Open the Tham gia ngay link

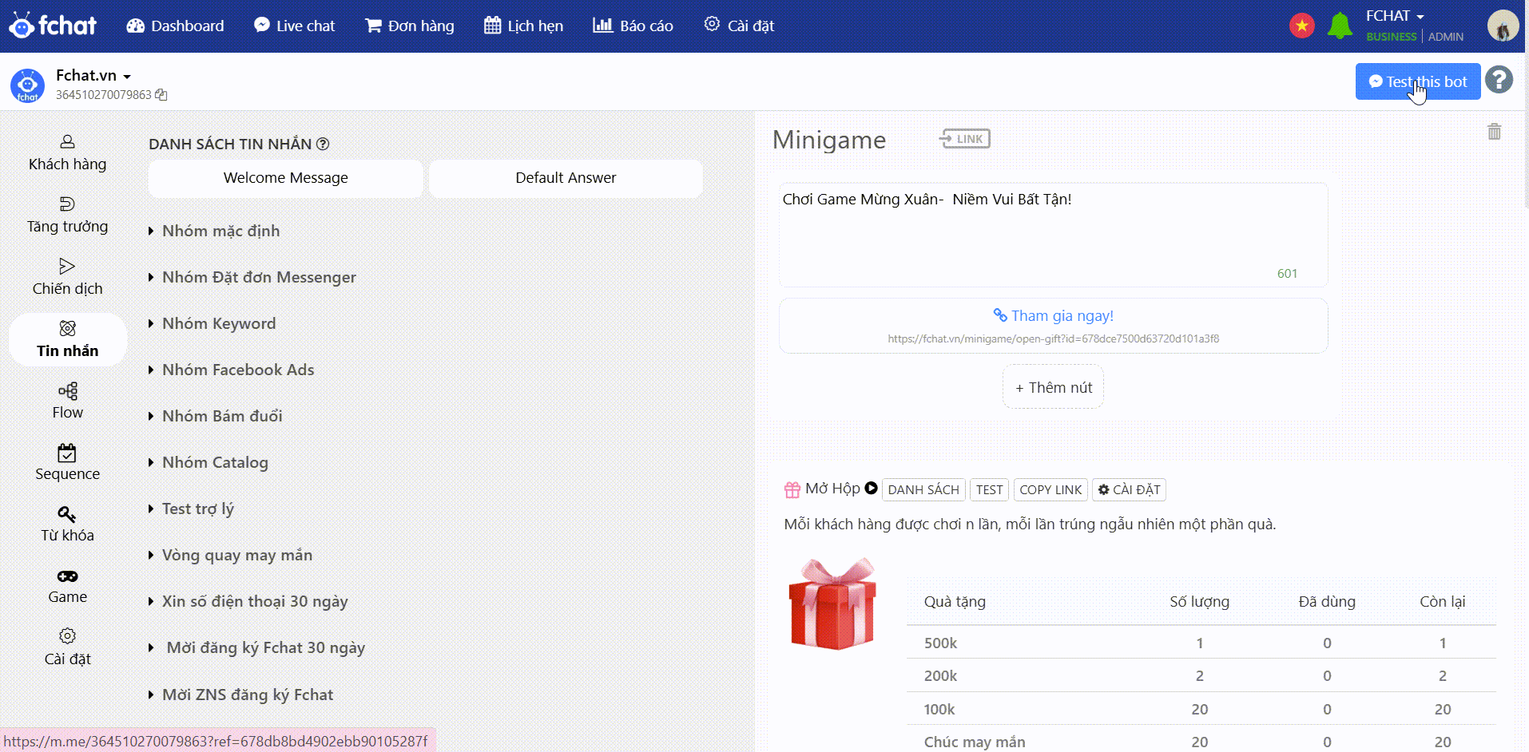coord(1053,315)
